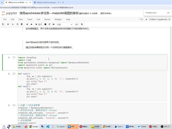Viewport: 172px width, 129px height.
Task: Insert a cell below with plus icon
Action: click(8, 24)
